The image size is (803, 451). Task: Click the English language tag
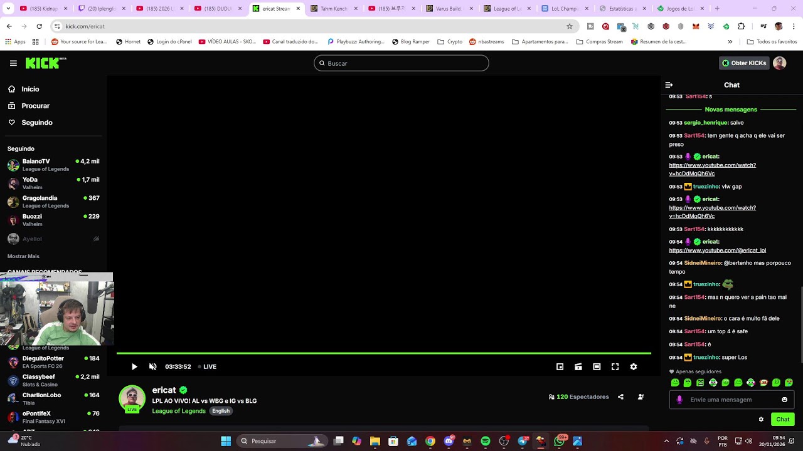point(221,411)
